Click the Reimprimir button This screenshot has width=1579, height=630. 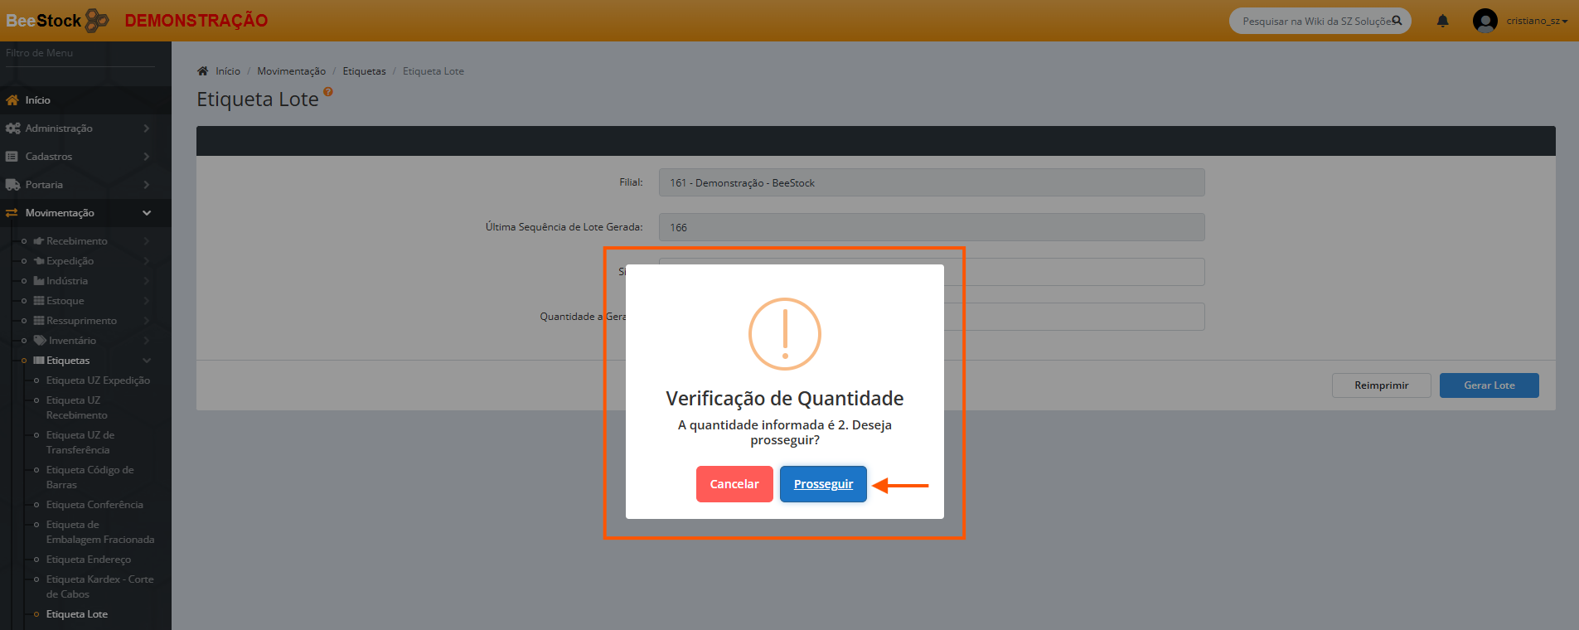click(1381, 385)
